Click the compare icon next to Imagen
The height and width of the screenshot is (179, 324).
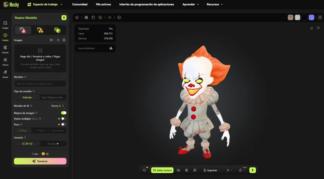51,40
